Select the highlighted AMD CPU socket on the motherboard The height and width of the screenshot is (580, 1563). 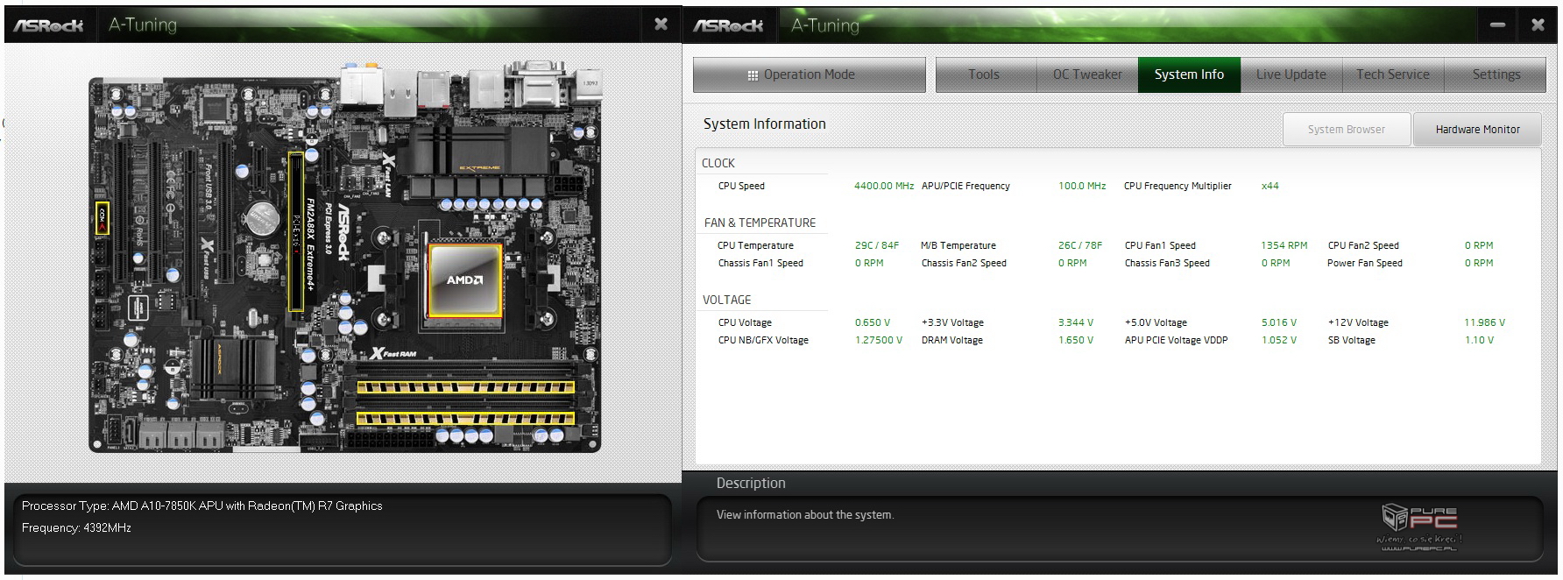464,279
